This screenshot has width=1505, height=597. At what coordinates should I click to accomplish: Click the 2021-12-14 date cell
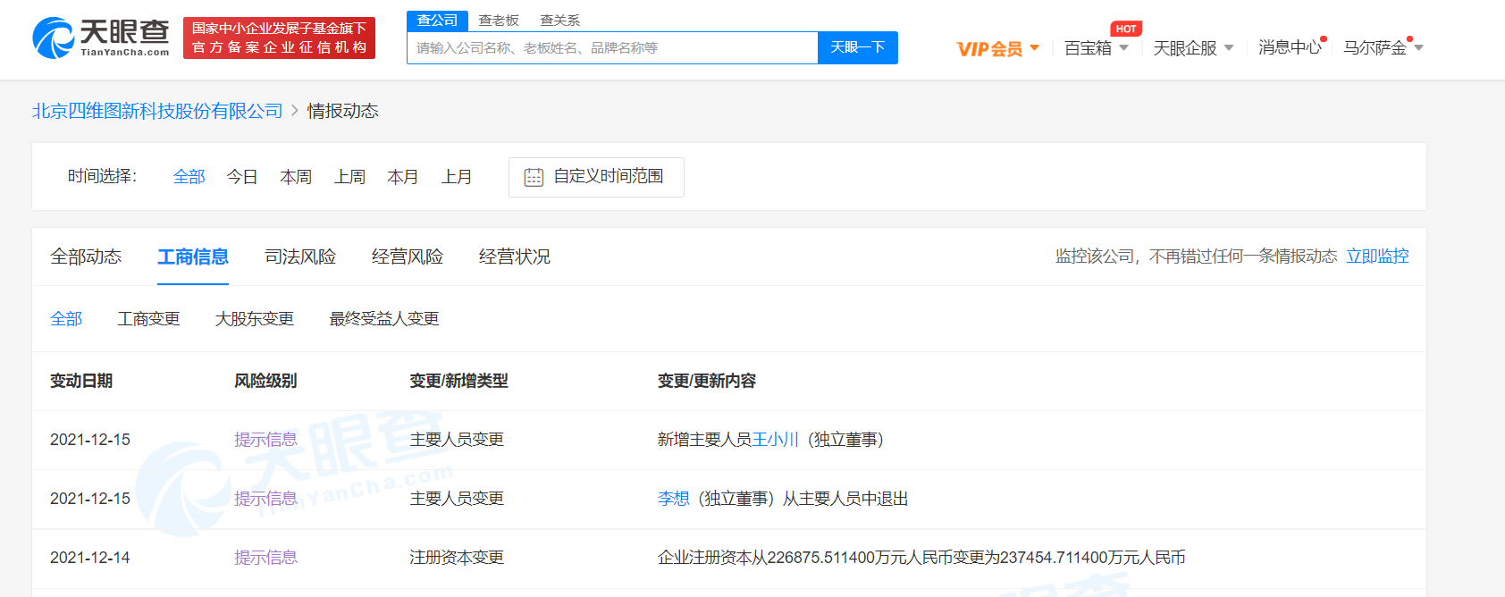(90, 558)
